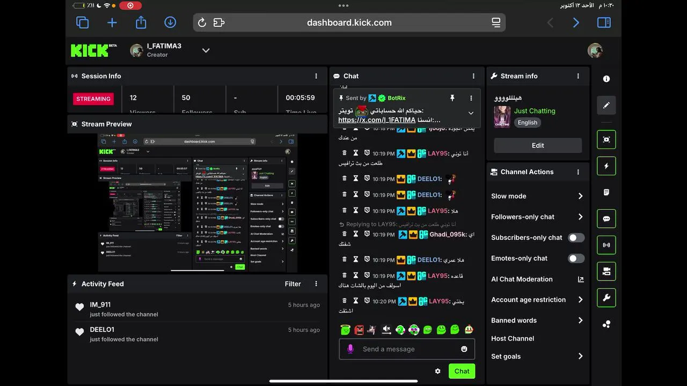Click shield icon on LAY95's 10:20 PM message
The height and width of the screenshot is (386, 687).
tap(367, 300)
